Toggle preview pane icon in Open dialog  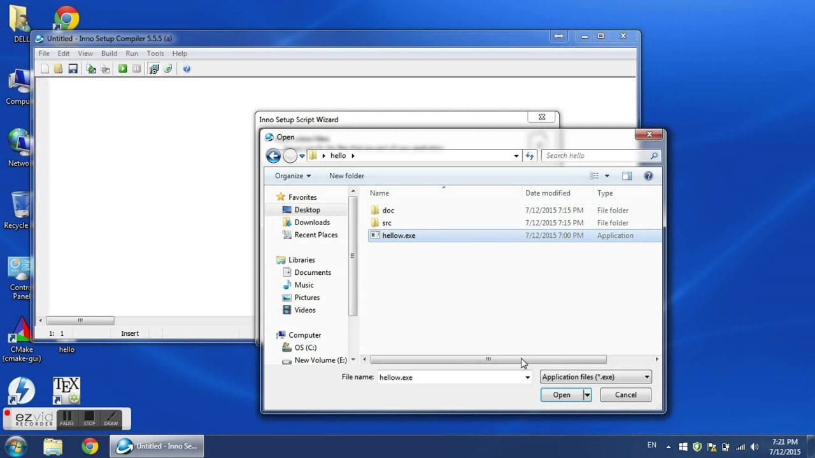pyautogui.click(x=627, y=176)
